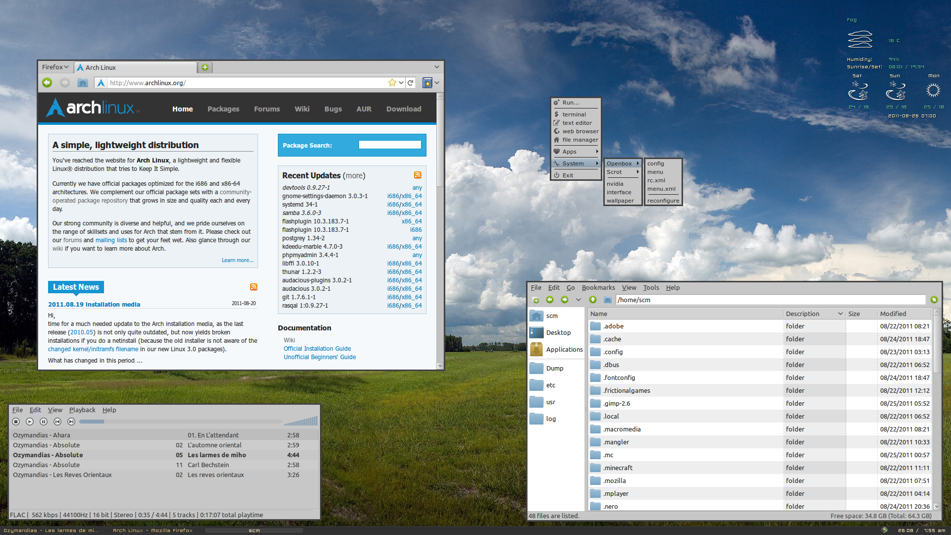Screen dimensions: 951x535
Task: Click Description column sort arrow
Action: pos(841,314)
